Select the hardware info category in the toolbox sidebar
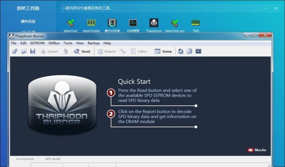This screenshot has width=285, height=167. pyautogui.click(x=28, y=21)
